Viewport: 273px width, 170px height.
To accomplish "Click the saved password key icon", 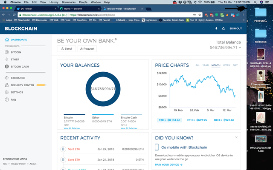I will point(195,15).
